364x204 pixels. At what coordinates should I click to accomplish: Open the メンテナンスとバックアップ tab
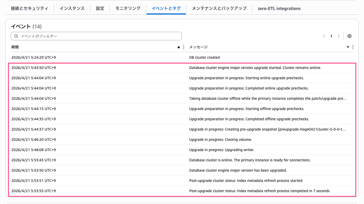(219, 8)
